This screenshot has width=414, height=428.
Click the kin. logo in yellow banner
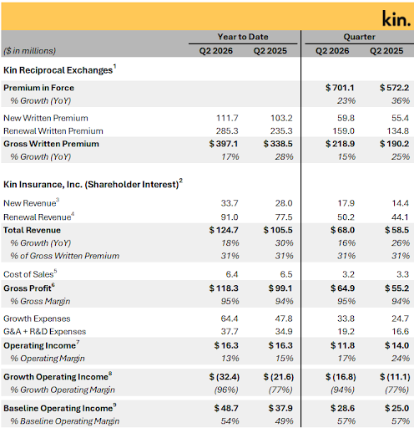396,18
